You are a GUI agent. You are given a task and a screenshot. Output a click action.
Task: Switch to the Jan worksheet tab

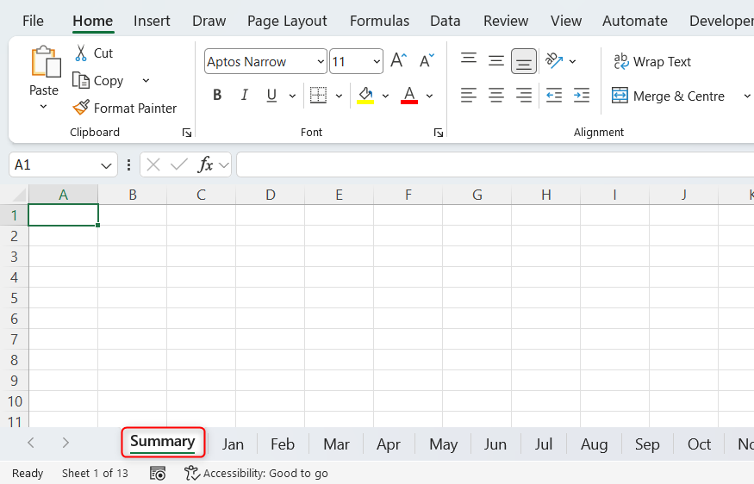pyautogui.click(x=233, y=444)
